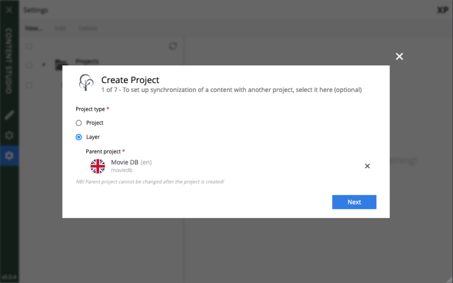Image resolution: width=453 pixels, height=283 pixels.
Task: Close the Content Studio sidebar with X icon
Action: [9, 10]
